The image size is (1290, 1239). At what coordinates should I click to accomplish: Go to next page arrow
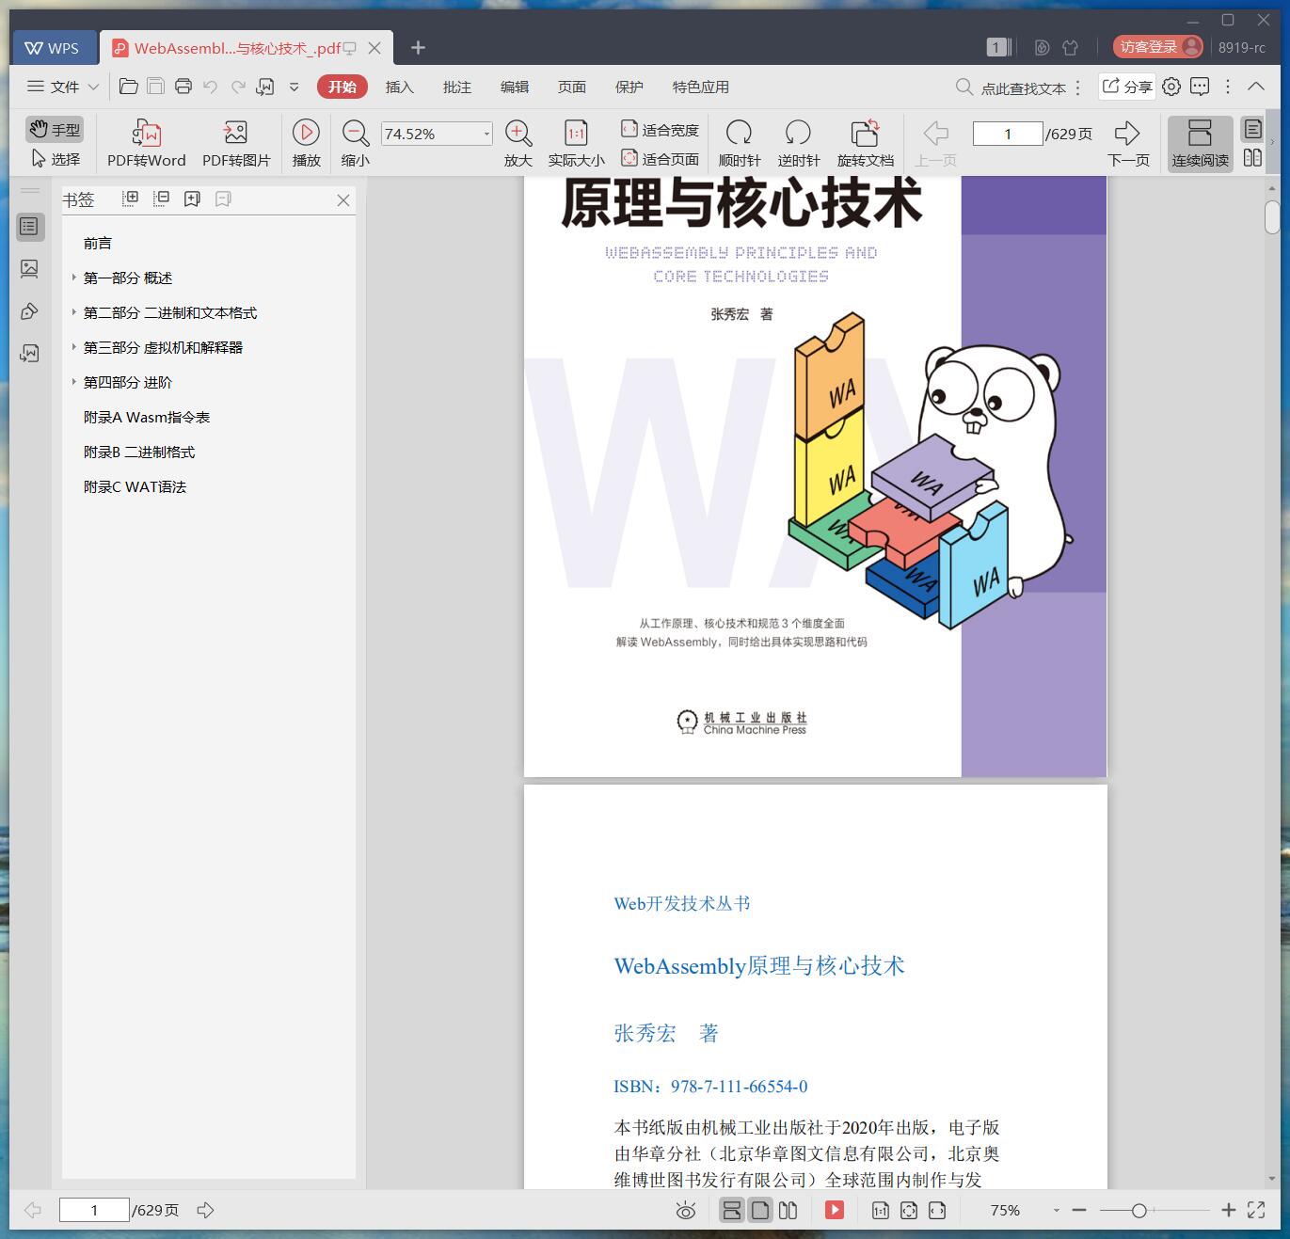point(1127,144)
